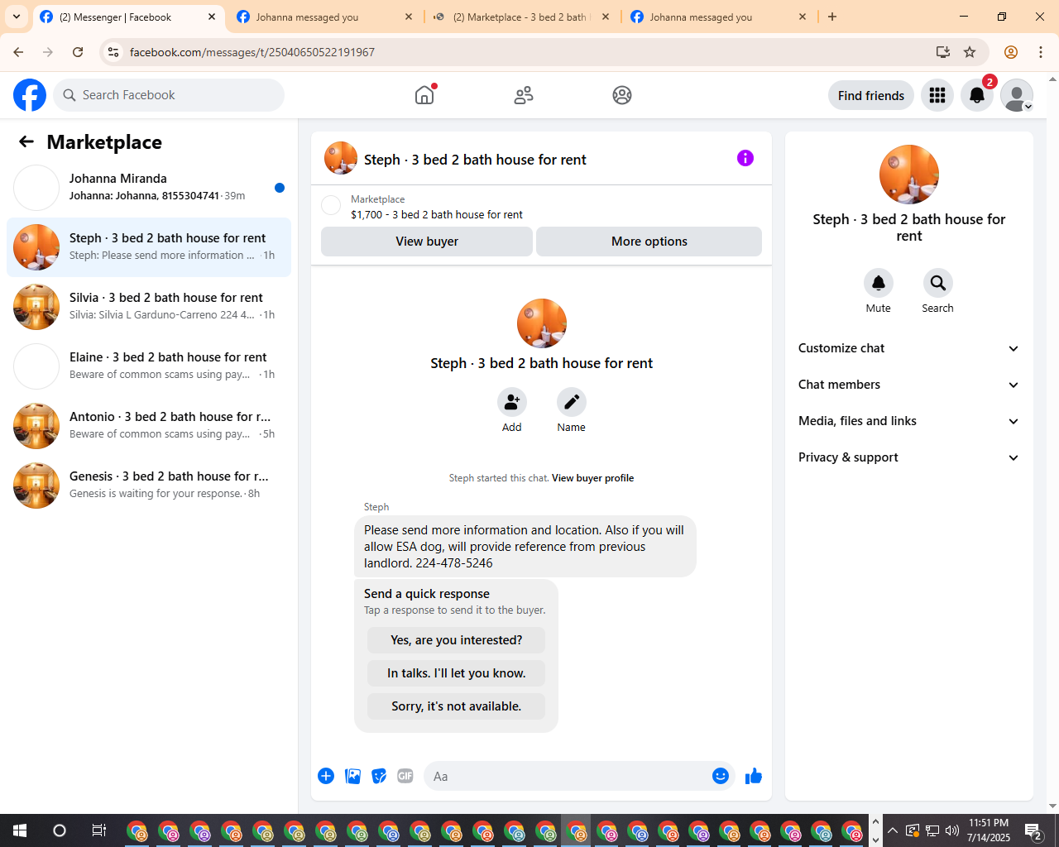The height and width of the screenshot is (847, 1059).
Task: Expand Privacy & support section
Action: click(908, 457)
